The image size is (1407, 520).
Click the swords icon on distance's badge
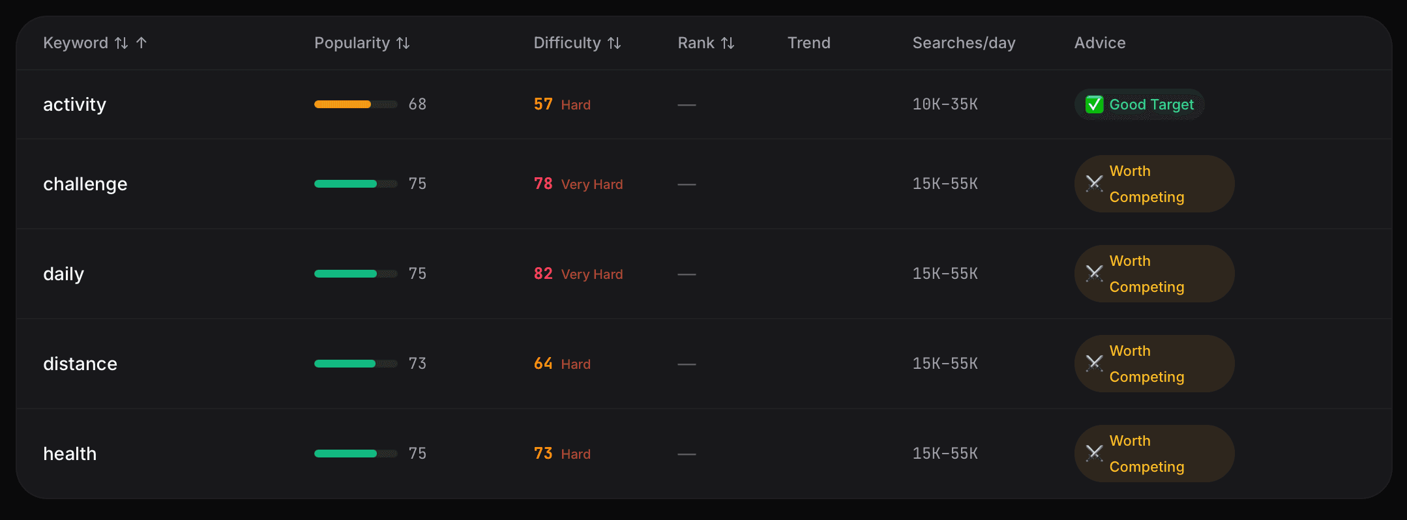coord(1094,364)
